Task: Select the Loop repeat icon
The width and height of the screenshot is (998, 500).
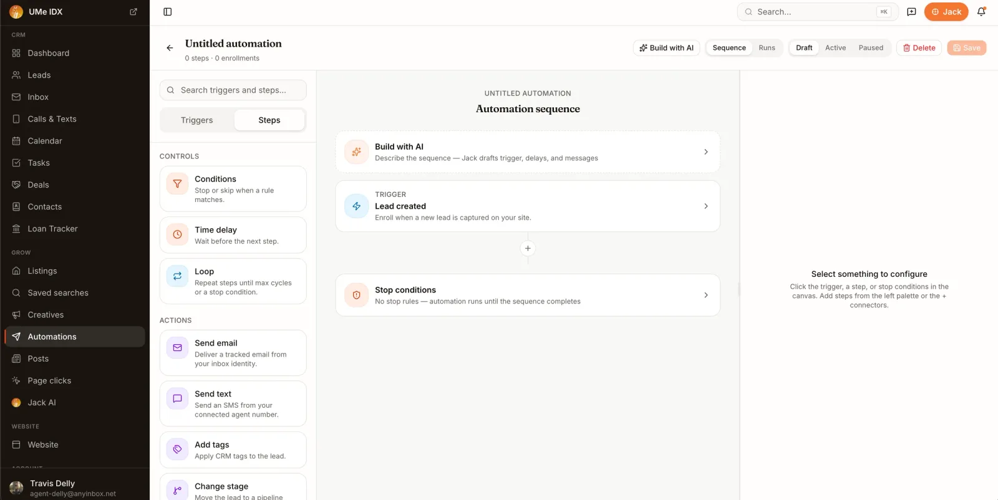Action: pyautogui.click(x=177, y=276)
